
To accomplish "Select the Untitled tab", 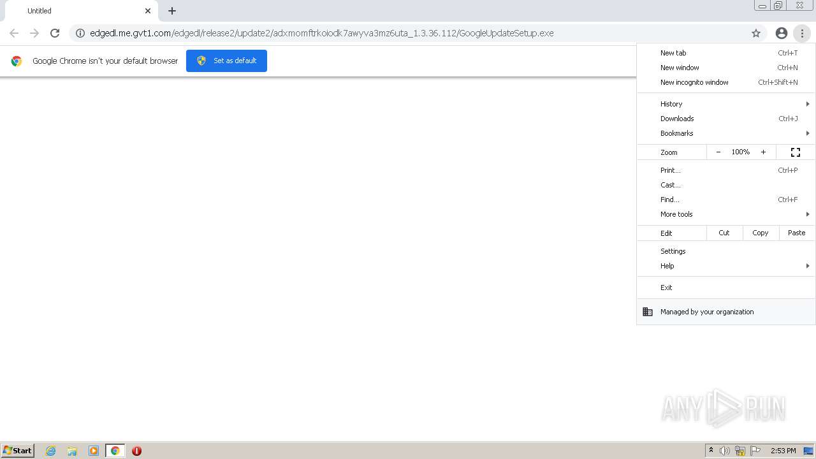I will click(x=80, y=11).
